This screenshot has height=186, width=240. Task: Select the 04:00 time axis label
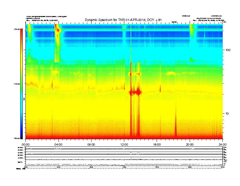pyautogui.click(x=58, y=145)
